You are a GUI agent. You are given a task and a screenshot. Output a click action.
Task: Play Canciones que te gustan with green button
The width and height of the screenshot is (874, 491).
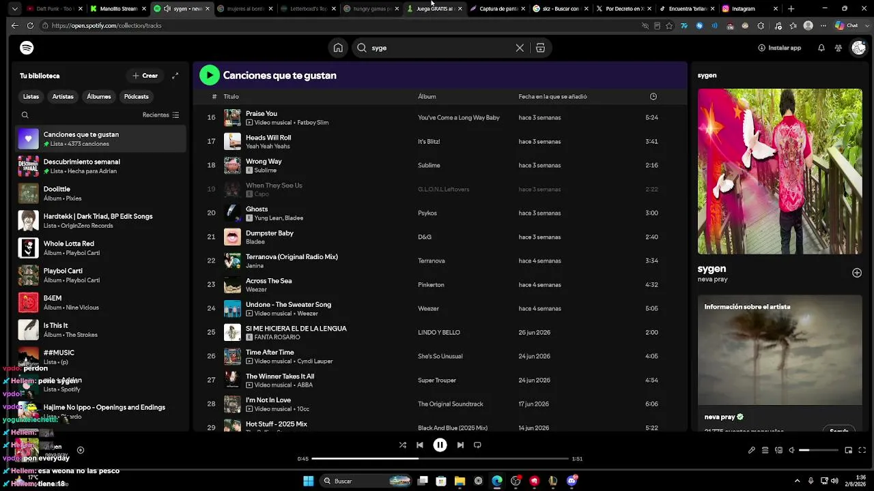(210, 75)
